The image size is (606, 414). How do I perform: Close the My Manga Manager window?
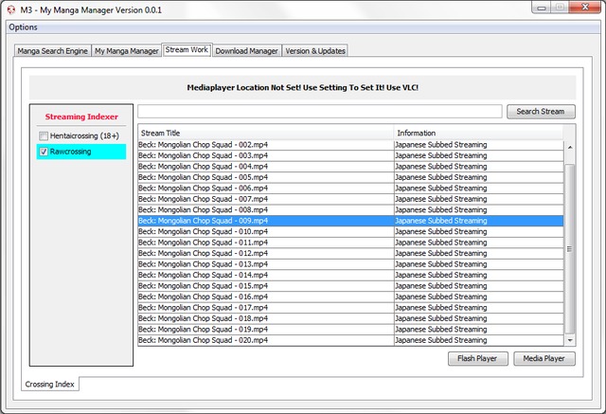coord(585,8)
